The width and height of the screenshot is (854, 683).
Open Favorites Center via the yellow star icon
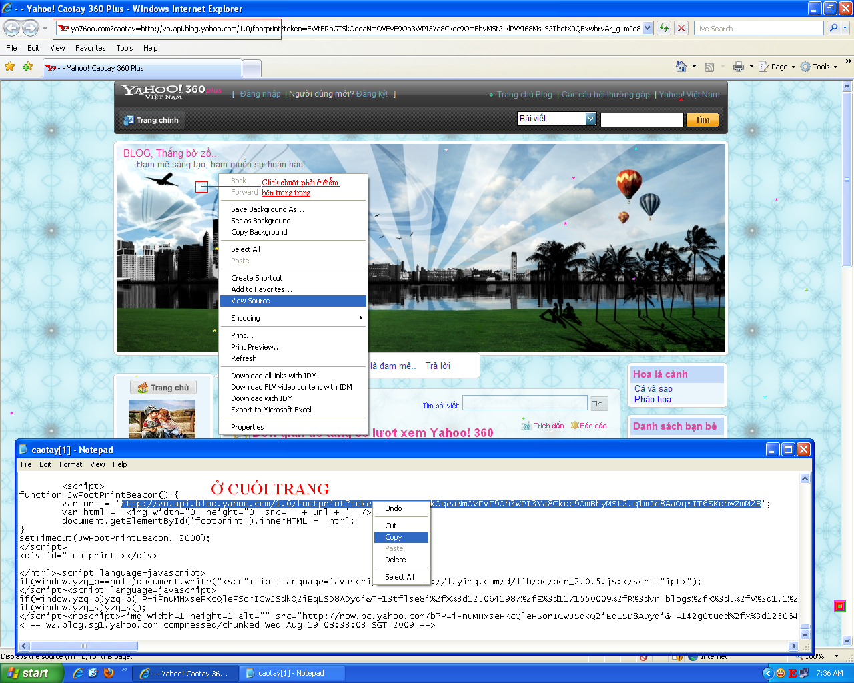tap(9, 67)
